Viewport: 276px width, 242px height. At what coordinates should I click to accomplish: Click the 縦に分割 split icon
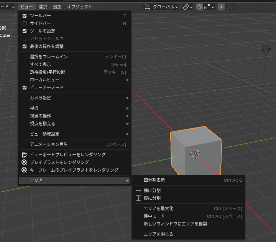(138, 198)
